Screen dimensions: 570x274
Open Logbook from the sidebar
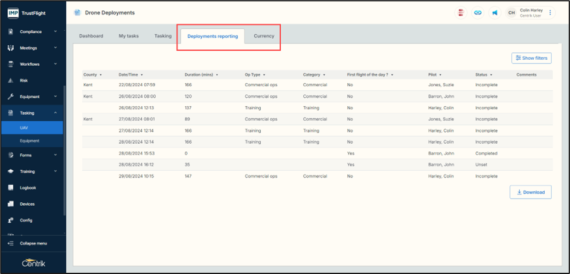28,188
